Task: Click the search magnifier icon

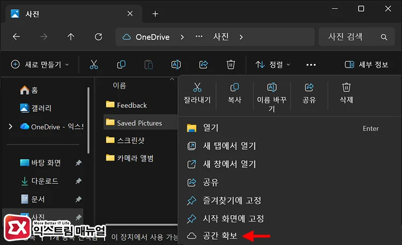Action: [x=384, y=37]
